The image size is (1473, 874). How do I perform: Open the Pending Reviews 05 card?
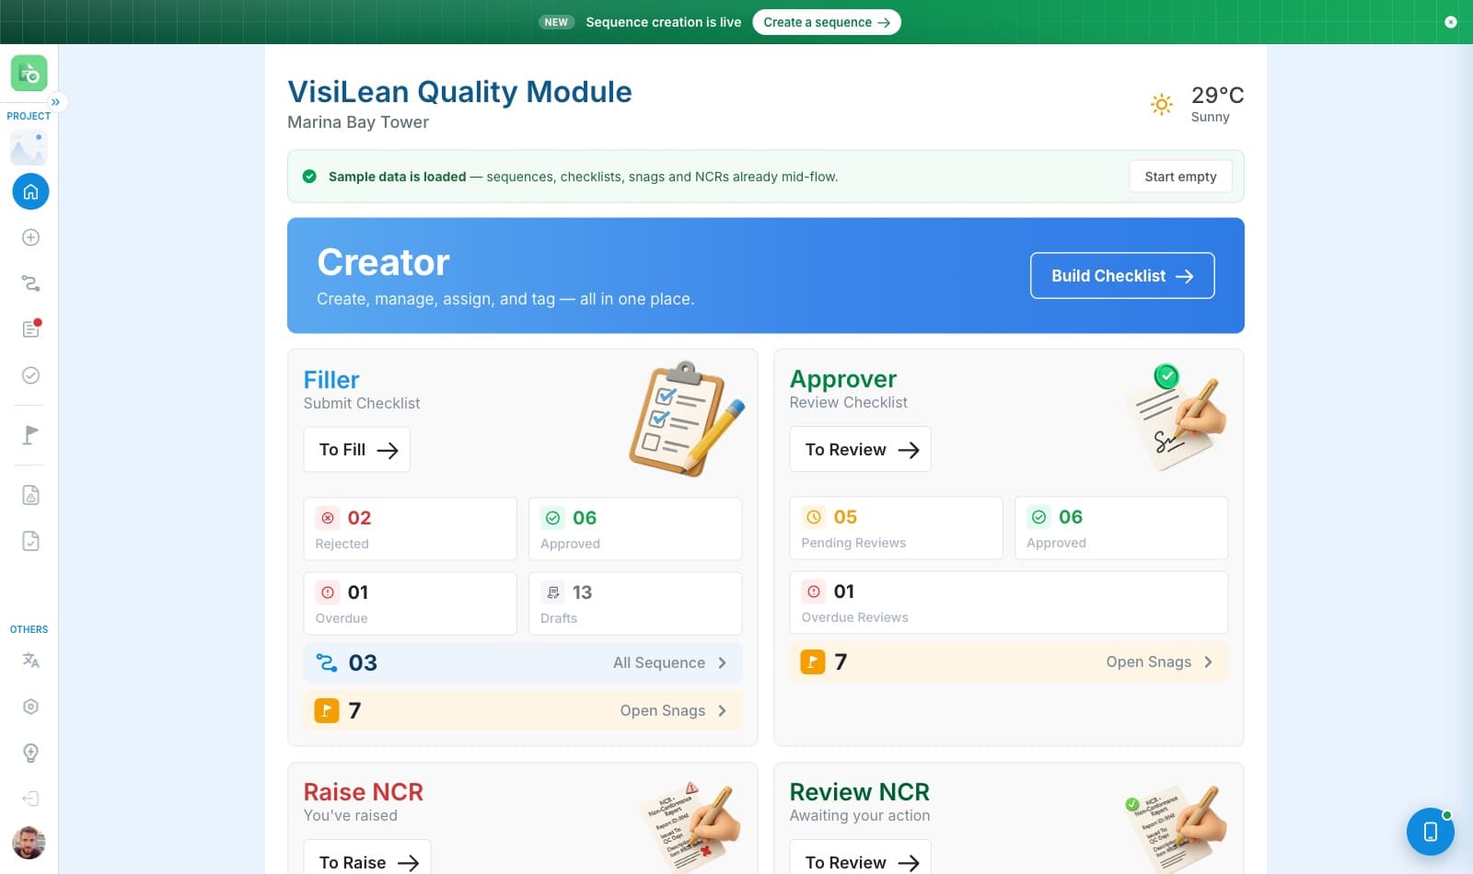(897, 528)
